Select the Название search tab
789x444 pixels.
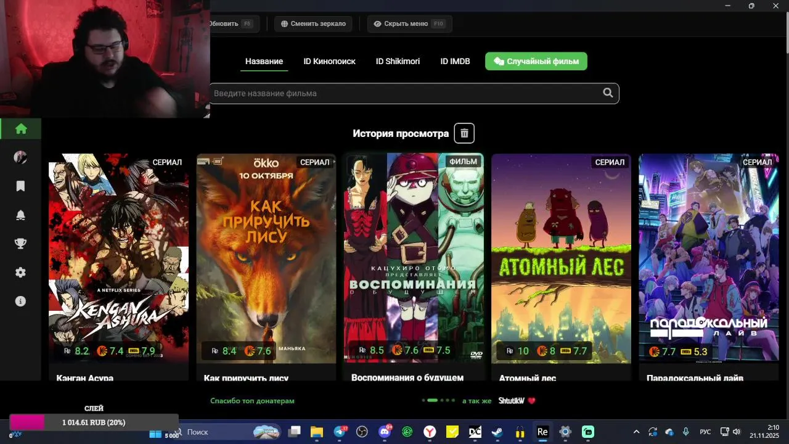coord(264,61)
